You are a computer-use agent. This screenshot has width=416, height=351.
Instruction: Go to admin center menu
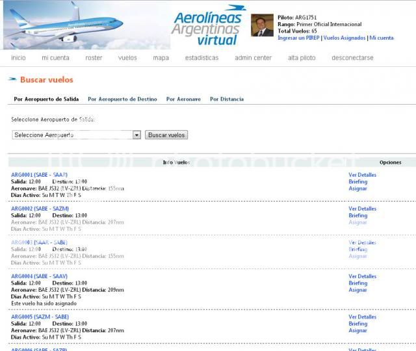click(x=253, y=58)
